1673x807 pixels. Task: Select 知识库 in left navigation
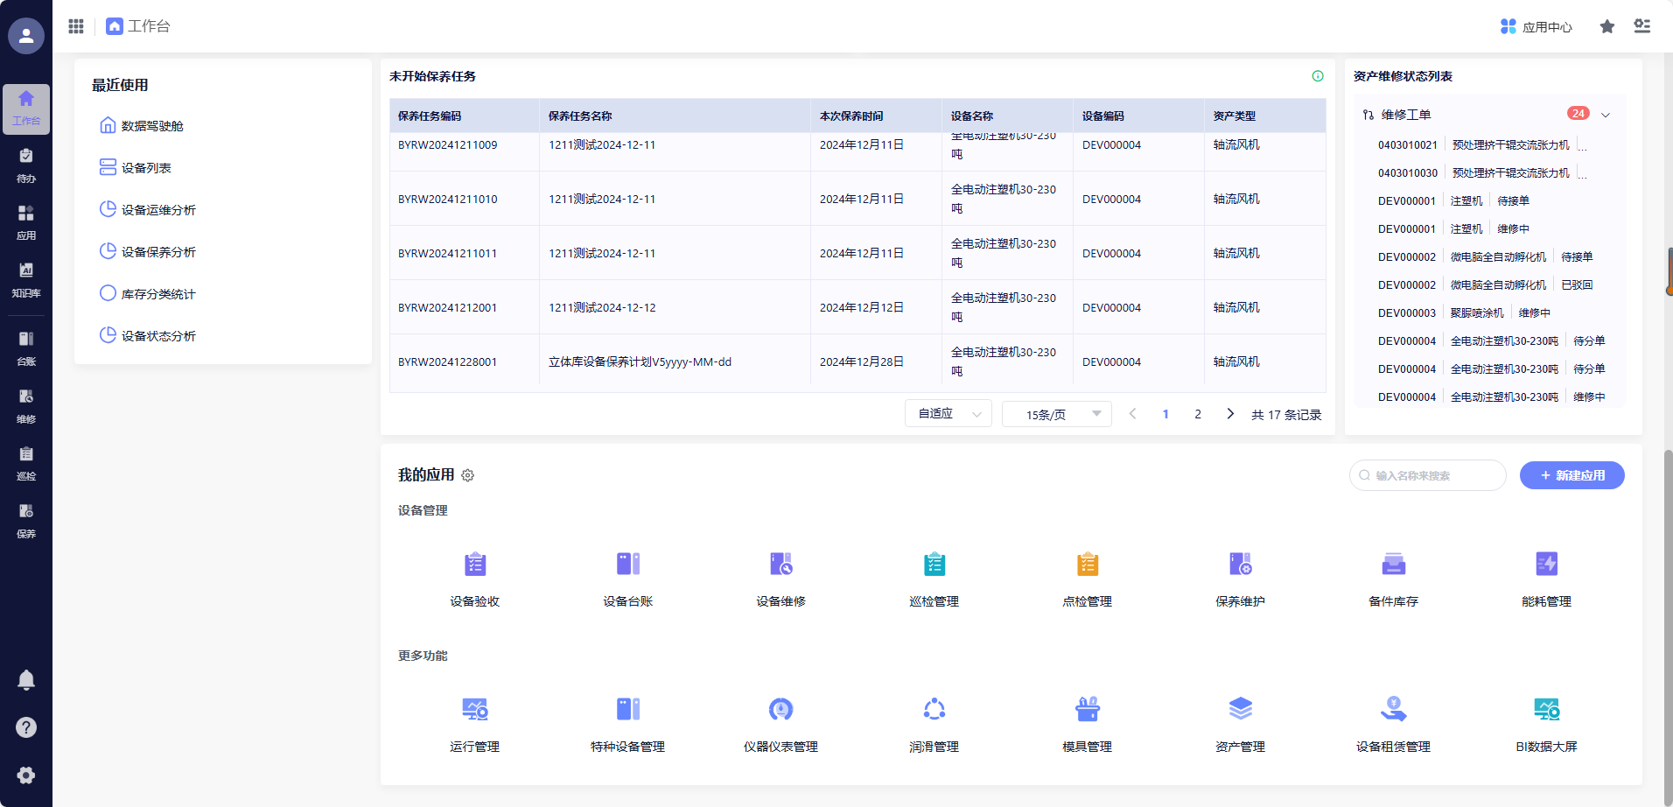coord(26,280)
